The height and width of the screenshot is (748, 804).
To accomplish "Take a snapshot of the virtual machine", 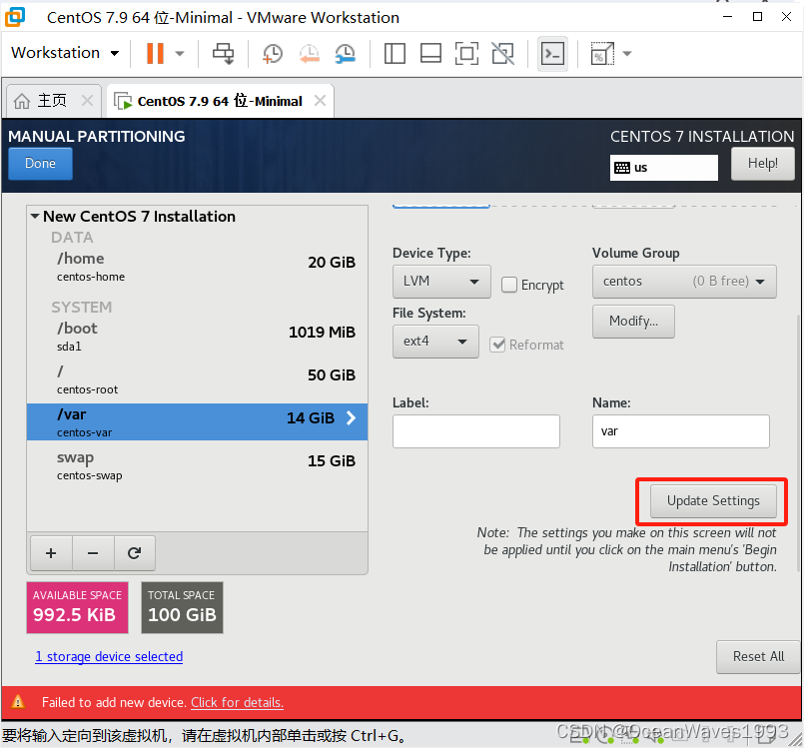I will pos(273,53).
